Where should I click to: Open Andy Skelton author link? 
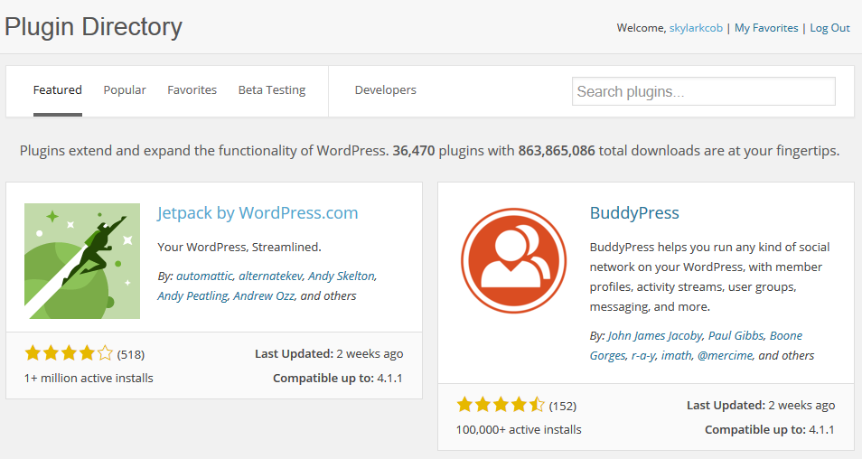(342, 276)
